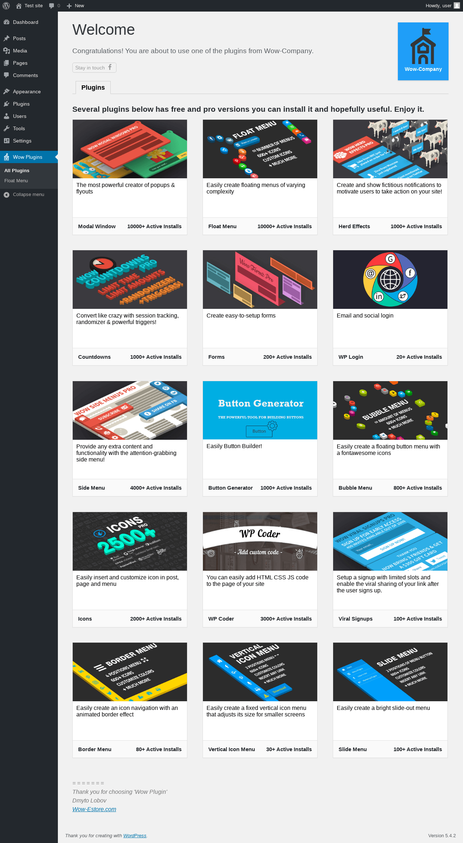Click 'Dmyto Lobov' author text
The image size is (463, 843).
pos(89,800)
